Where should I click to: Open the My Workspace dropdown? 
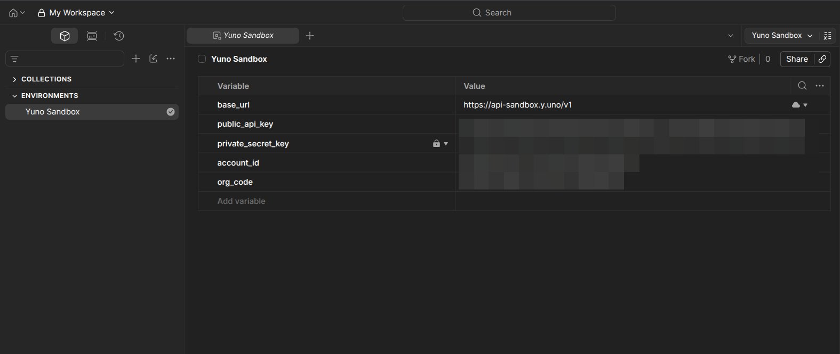(76, 13)
